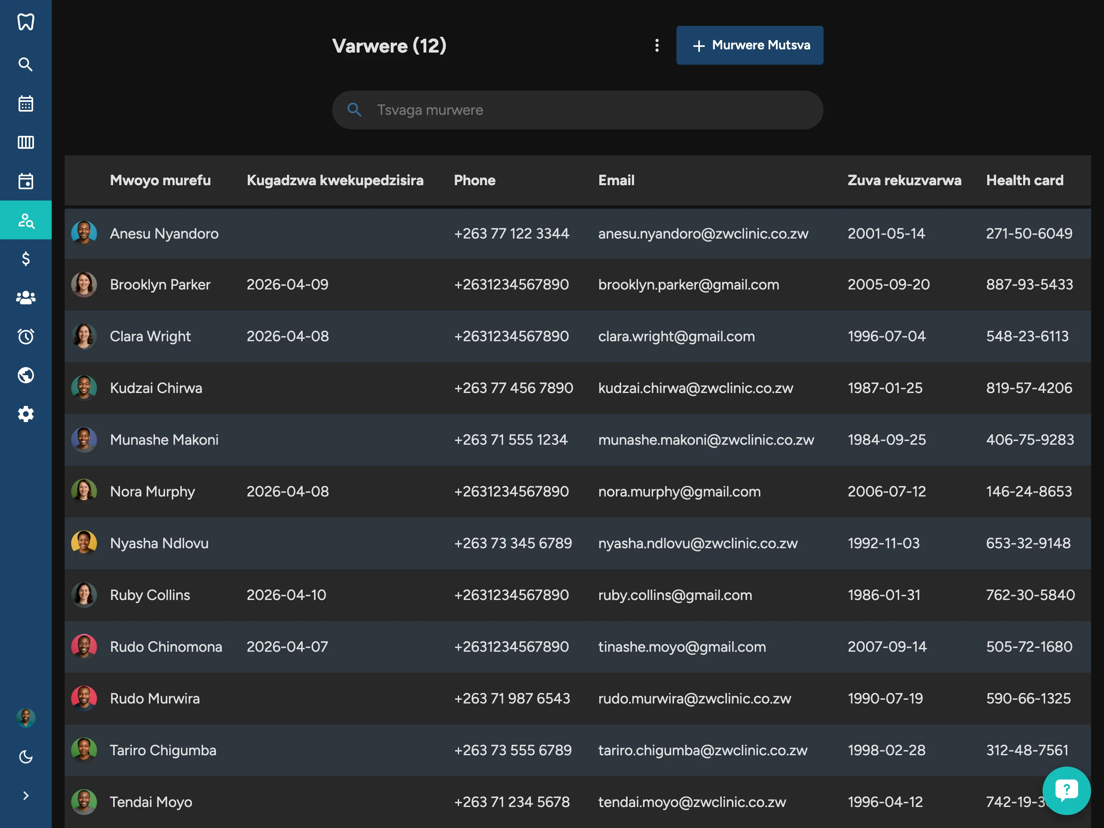This screenshot has width=1104, height=828.
Task: Click the tooth logo icon
Action: (25, 21)
